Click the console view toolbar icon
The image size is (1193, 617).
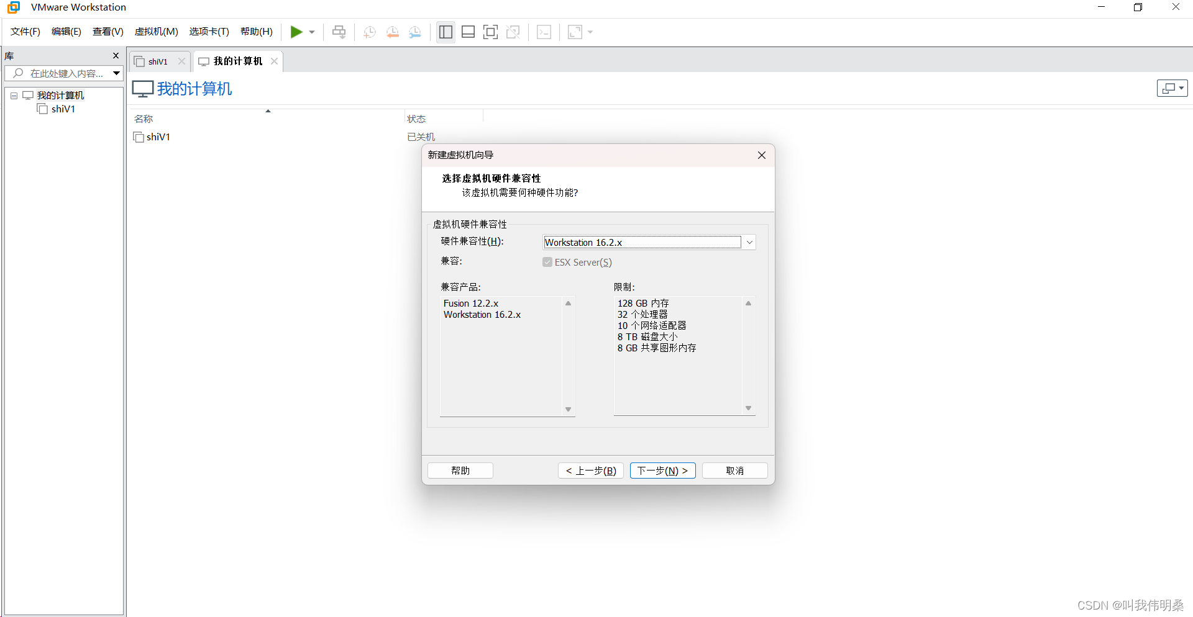point(544,32)
